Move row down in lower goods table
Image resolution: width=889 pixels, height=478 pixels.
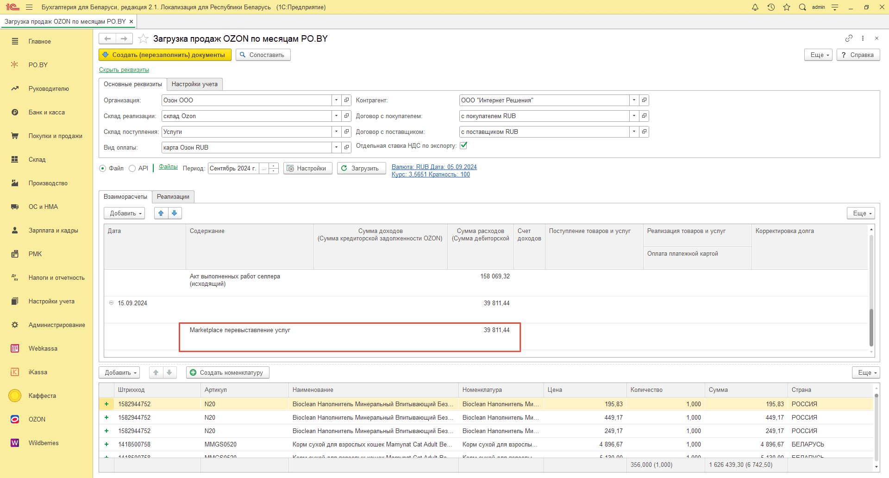pos(169,372)
